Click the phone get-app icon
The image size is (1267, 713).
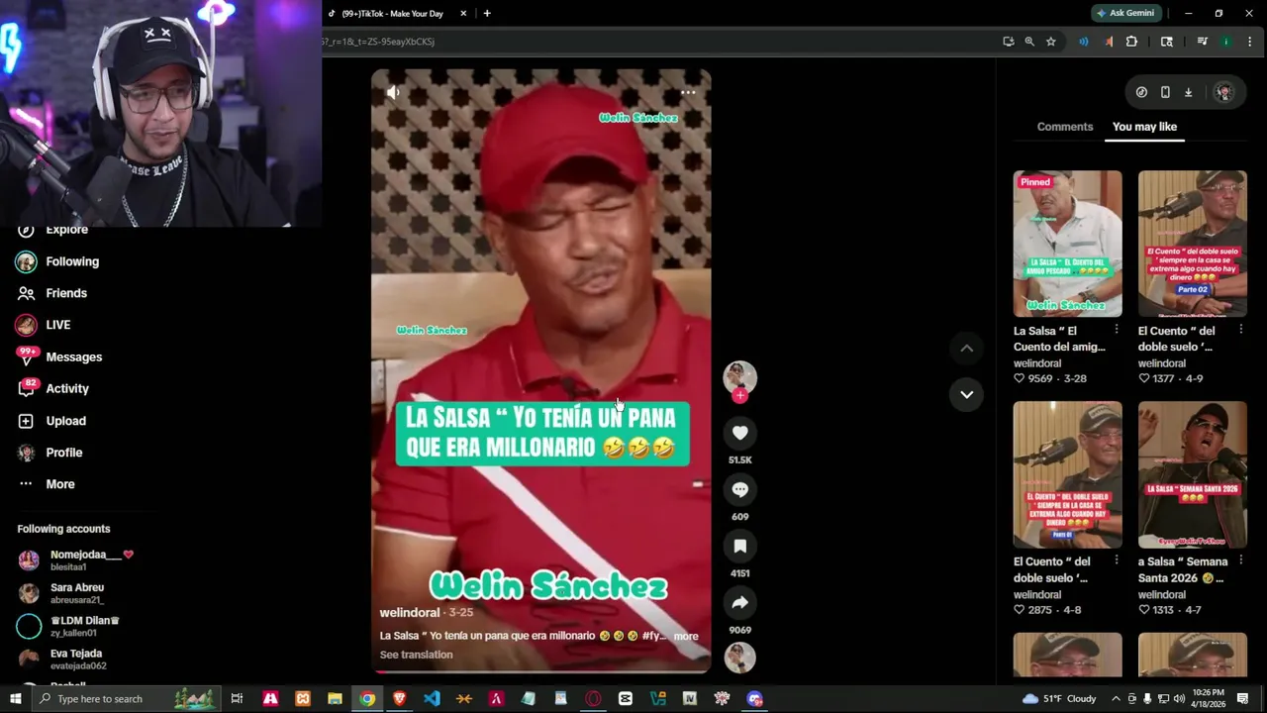1165,92
